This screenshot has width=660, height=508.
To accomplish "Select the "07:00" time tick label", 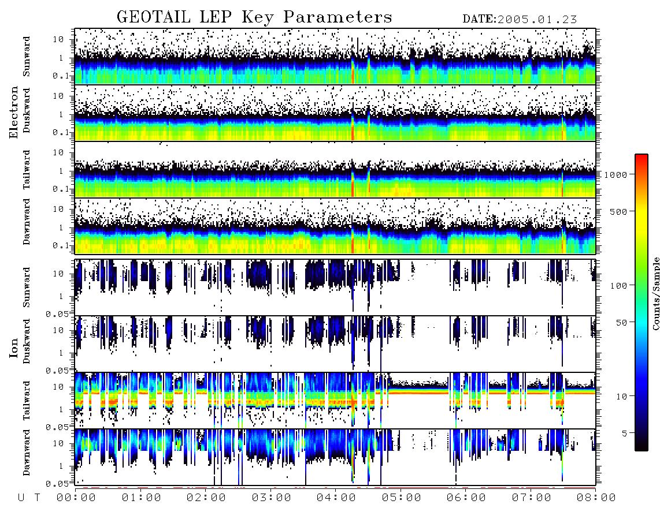I will [532, 498].
